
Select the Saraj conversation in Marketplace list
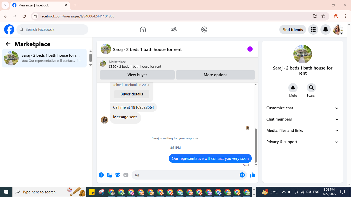(44, 58)
